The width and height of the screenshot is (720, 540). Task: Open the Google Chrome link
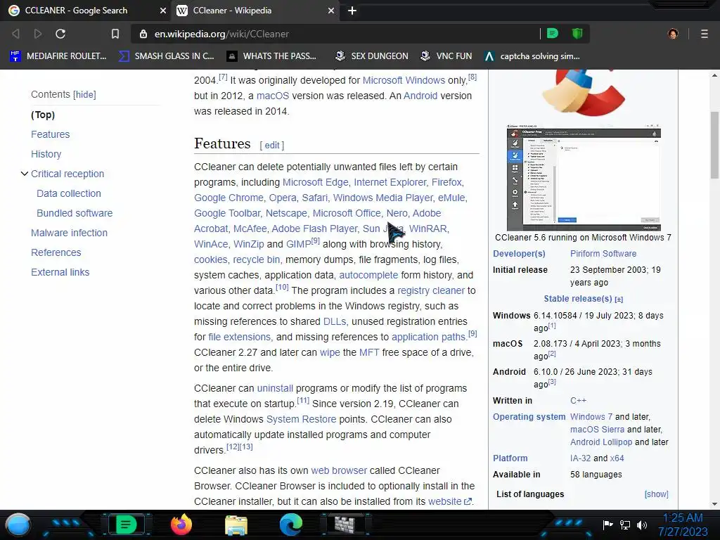[229, 198]
